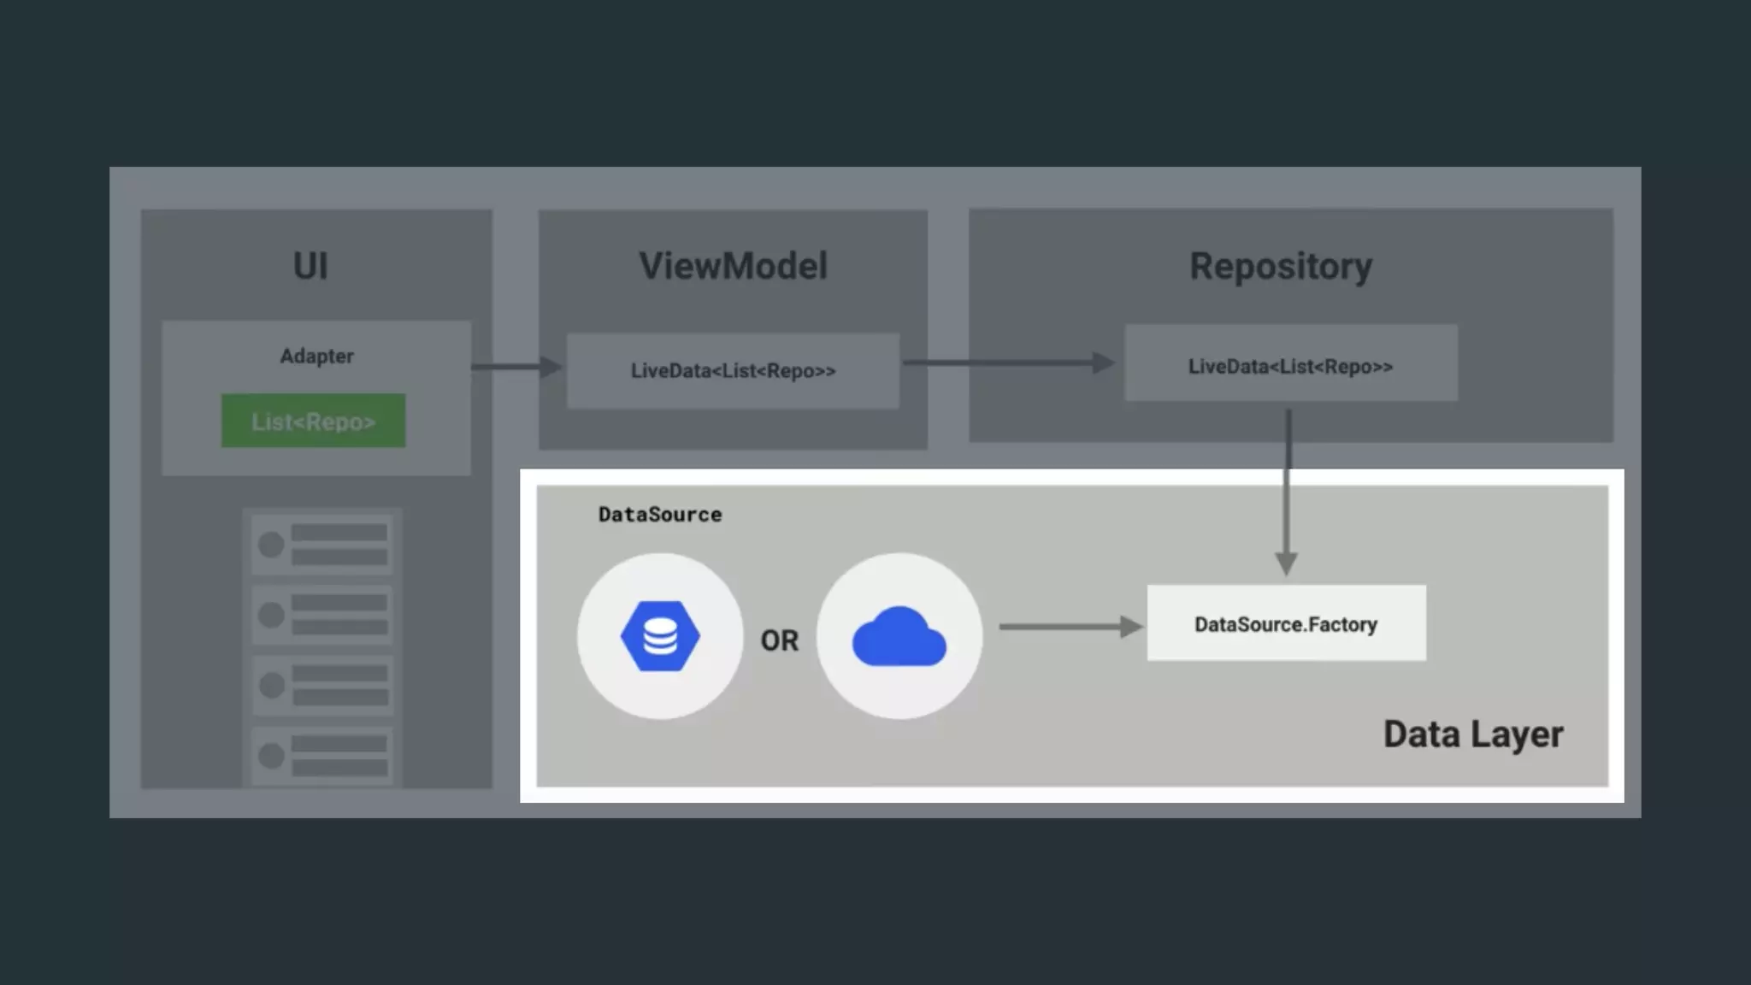Click the DataSource label
This screenshot has width=1751, height=985.
tap(659, 515)
